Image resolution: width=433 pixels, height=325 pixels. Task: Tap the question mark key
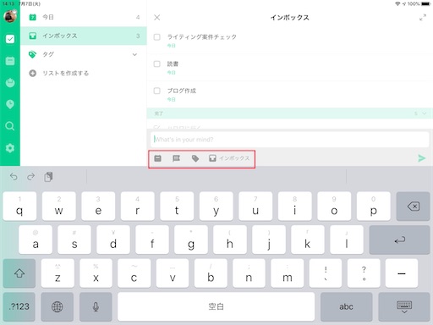pos(364,273)
